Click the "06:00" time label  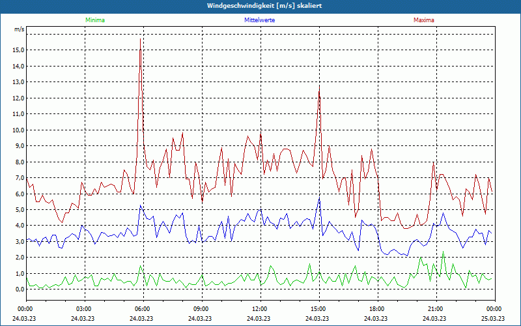(x=141, y=309)
